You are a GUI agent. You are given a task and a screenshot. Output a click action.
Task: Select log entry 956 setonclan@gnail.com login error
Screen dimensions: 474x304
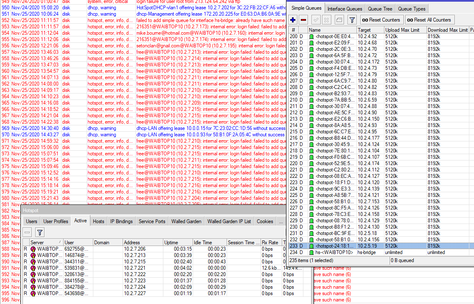143,46
